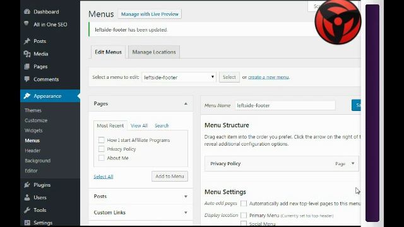Click Manage with Live Preview button
404x227 pixels.
coord(150,14)
